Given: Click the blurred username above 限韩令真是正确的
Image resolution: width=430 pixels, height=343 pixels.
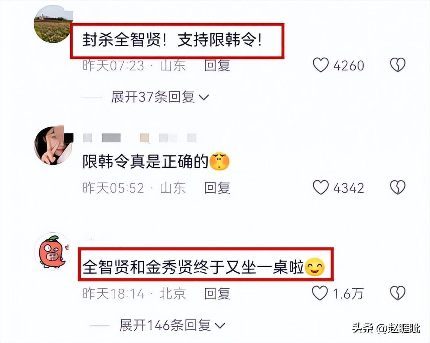Looking at the screenshot, I should [140, 138].
